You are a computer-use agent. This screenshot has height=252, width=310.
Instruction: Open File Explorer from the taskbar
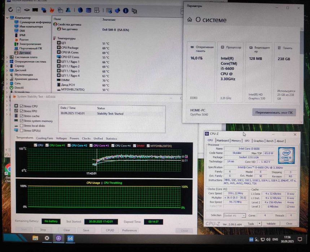tap(35, 238)
